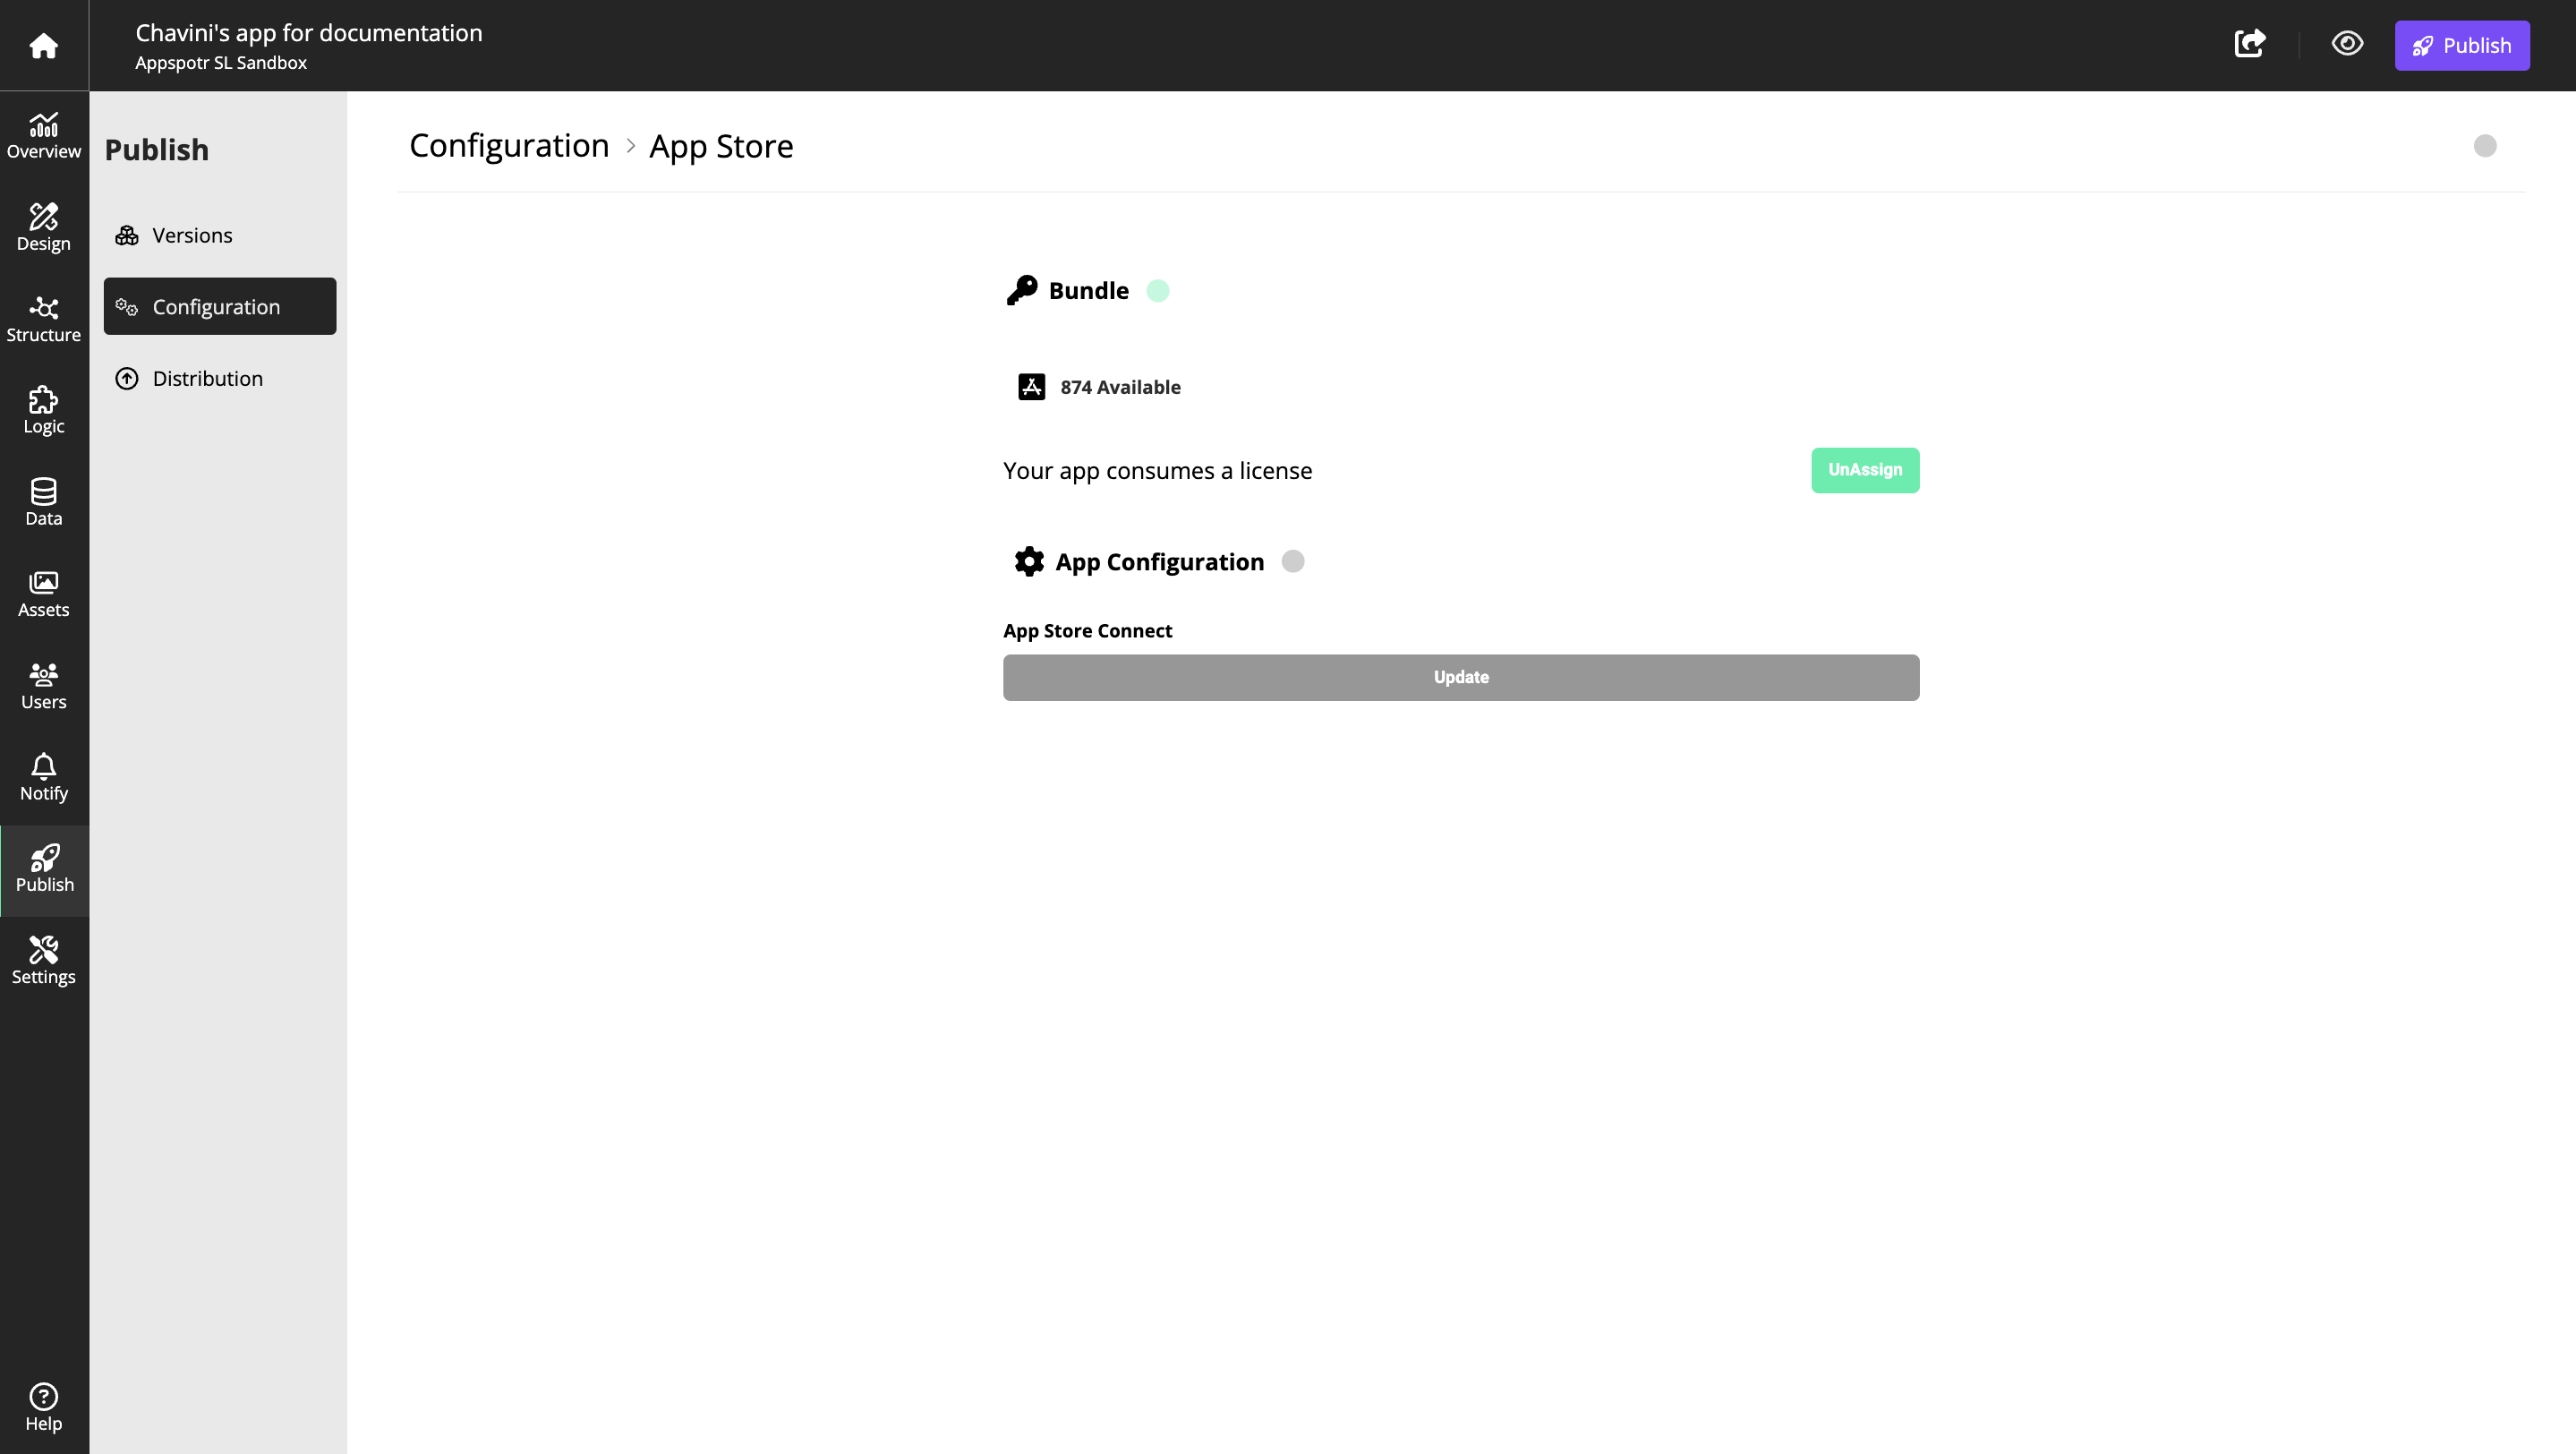Click the Update button
The width and height of the screenshot is (2576, 1454).
coord(1461,678)
